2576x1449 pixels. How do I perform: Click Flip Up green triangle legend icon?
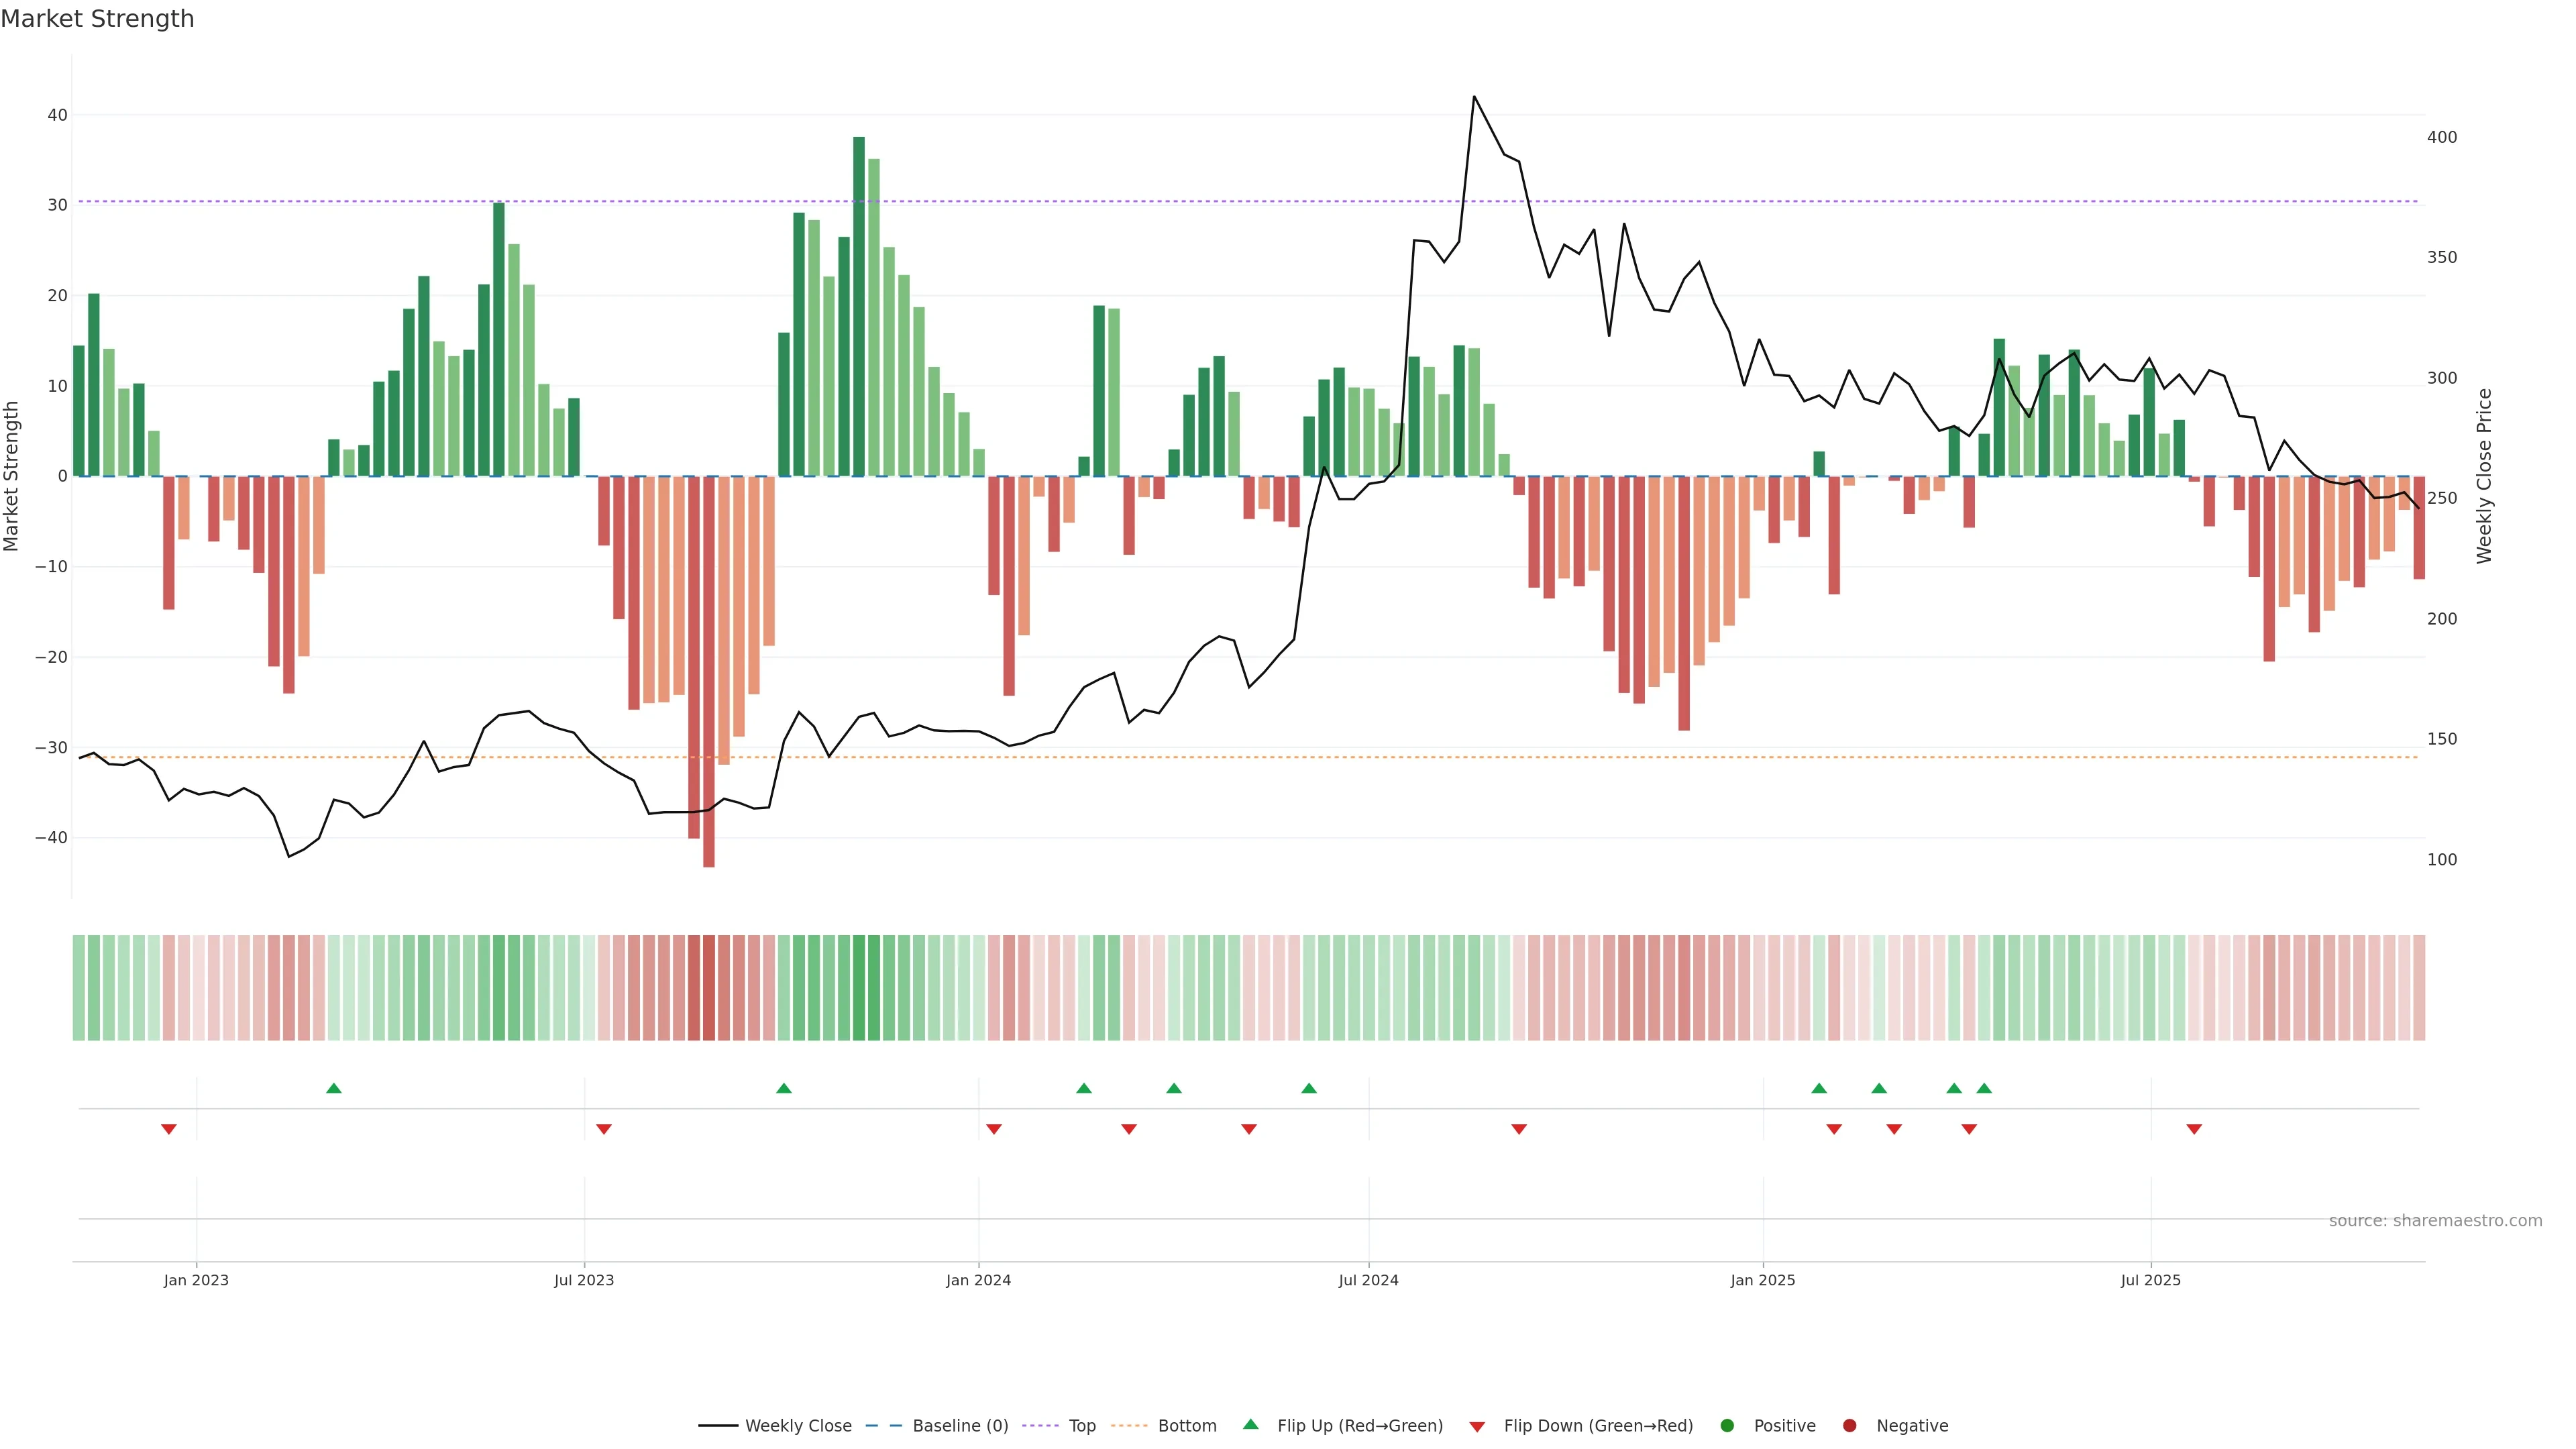[x=1250, y=1425]
